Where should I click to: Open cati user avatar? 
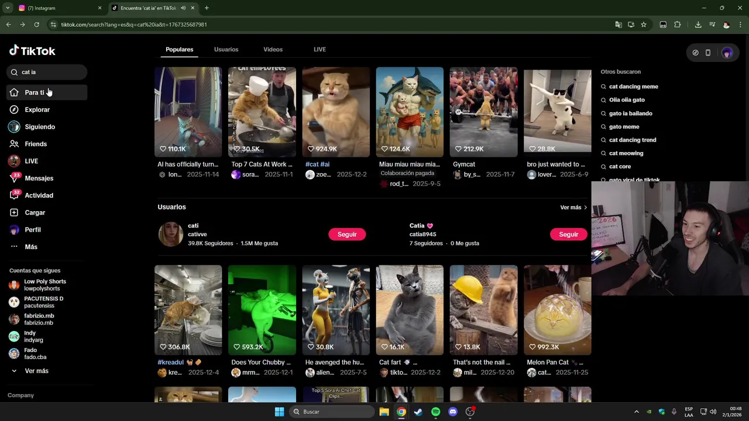click(x=170, y=234)
